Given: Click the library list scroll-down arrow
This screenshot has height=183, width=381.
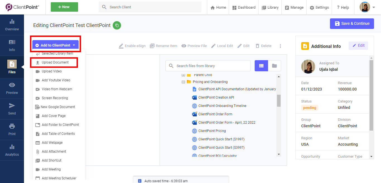Looking at the screenshot, I should 279,154.
